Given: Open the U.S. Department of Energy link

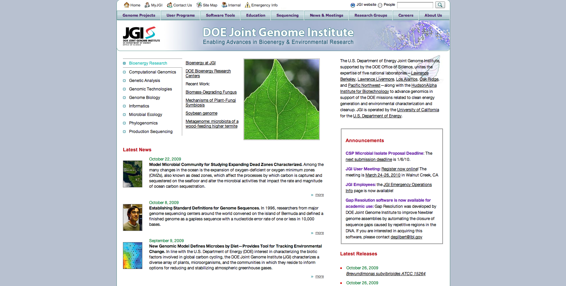Looking at the screenshot, I should pyautogui.click(x=377, y=116).
